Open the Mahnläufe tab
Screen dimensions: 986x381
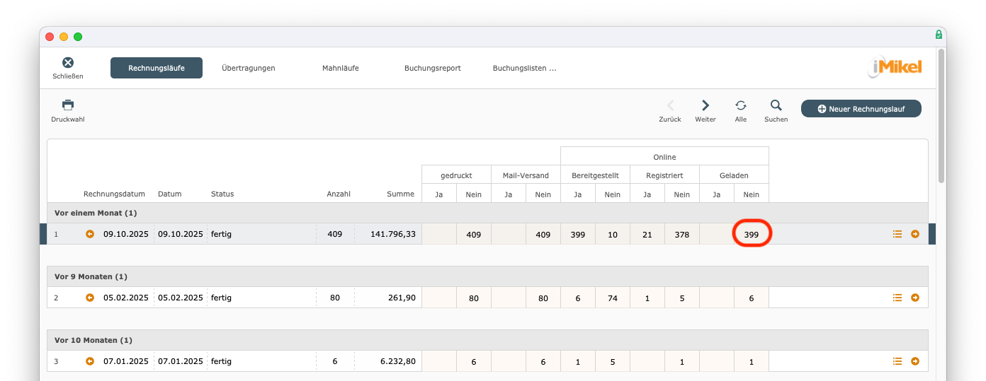click(340, 68)
